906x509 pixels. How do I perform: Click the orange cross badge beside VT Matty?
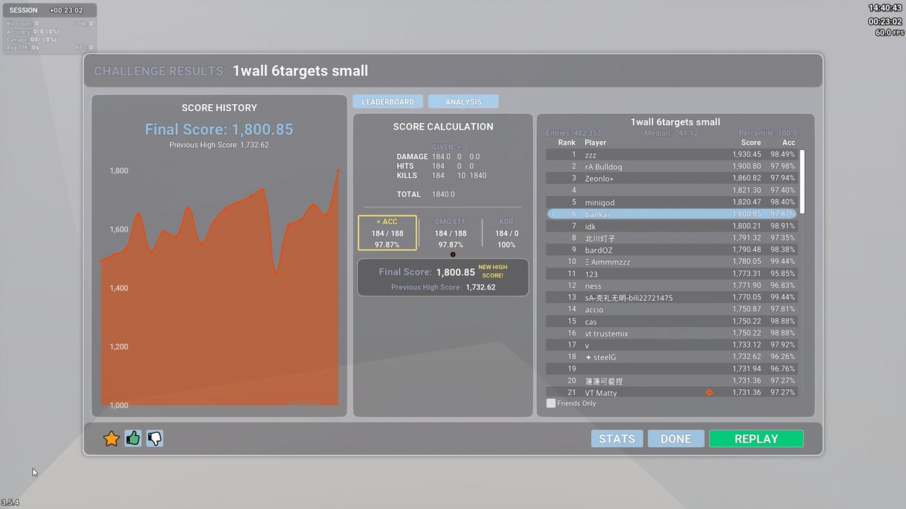709,393
